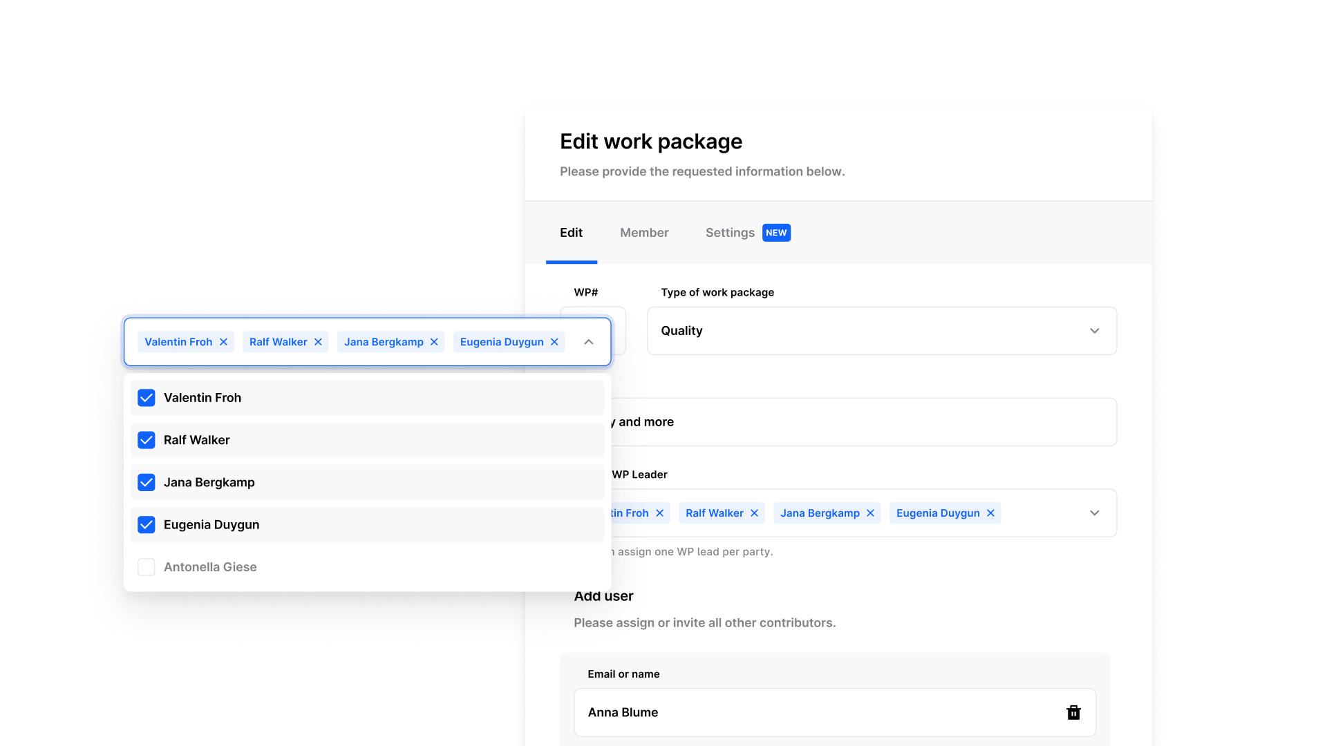Open the Settings tab
This screenshot has width=1327, height=746.
pos(730,233)
